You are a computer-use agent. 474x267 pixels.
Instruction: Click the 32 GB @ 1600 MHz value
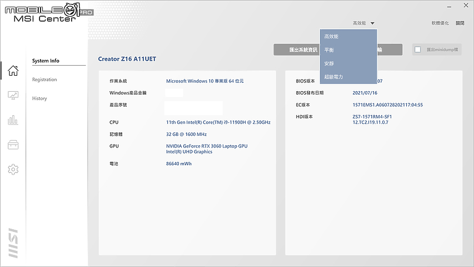(186, 134)
